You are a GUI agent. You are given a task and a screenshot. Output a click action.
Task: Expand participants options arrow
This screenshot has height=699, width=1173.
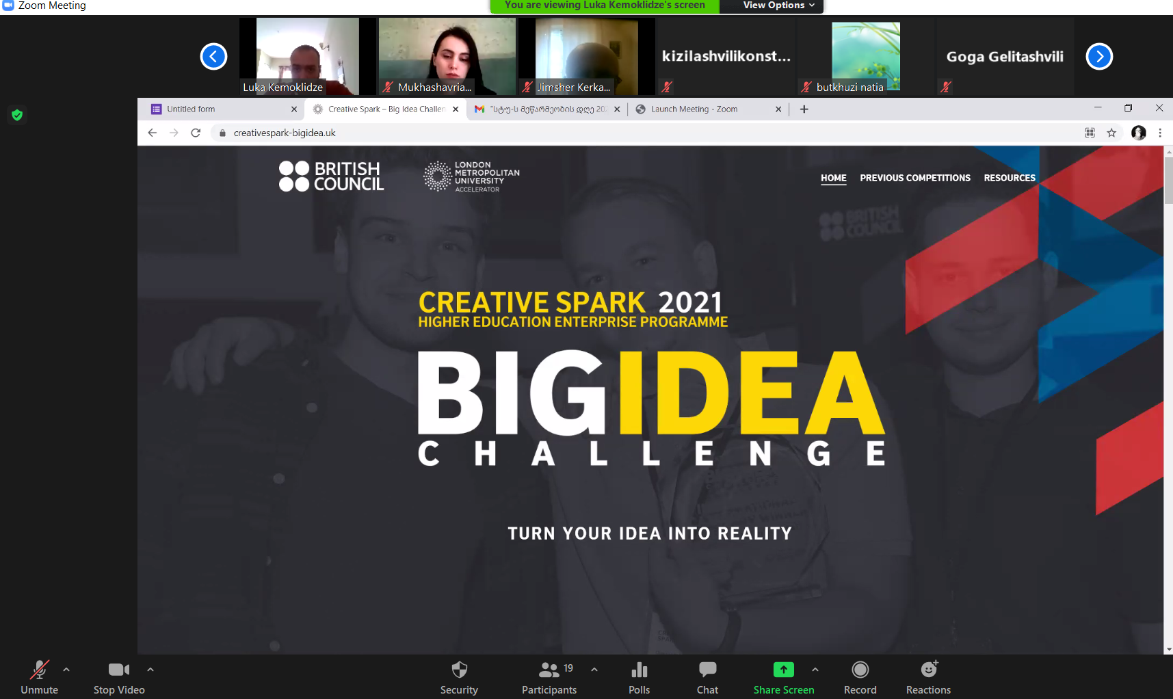click(x=594, y=670)
